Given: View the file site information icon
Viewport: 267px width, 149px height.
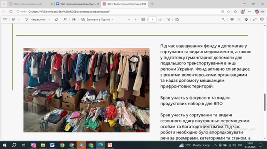Looking at the screenshot, I should pos(18,12).
